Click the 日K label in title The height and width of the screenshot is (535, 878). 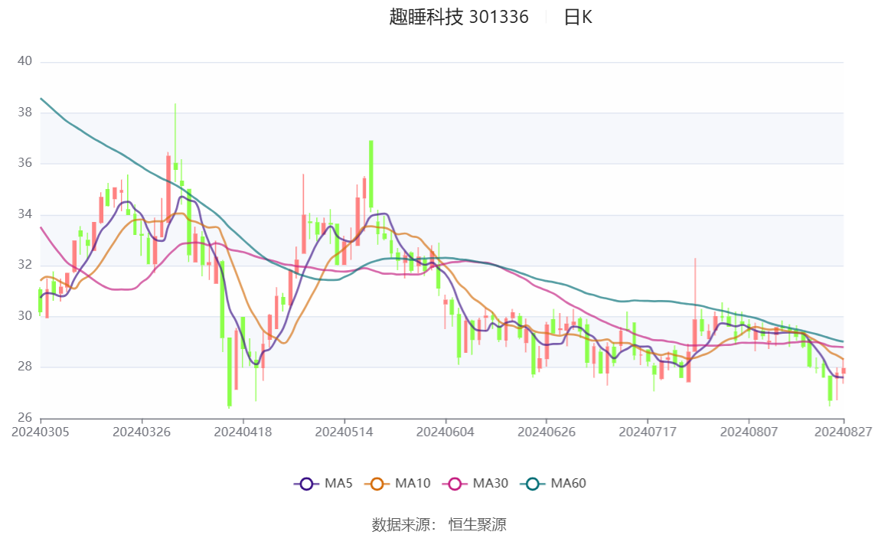click(578, 18)
